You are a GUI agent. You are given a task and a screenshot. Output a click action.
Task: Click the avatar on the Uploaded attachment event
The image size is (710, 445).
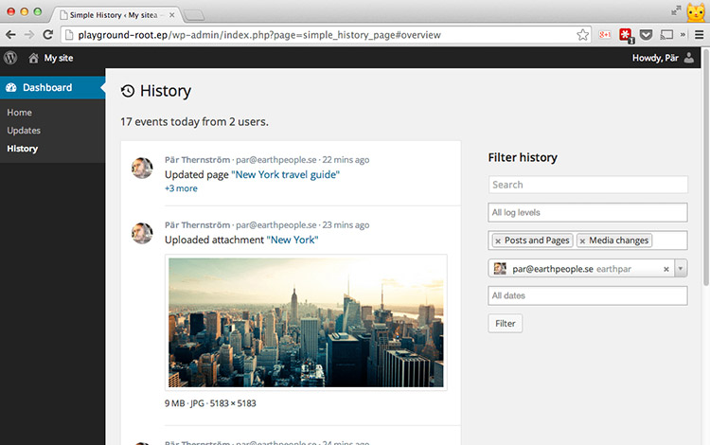point(142,233)
